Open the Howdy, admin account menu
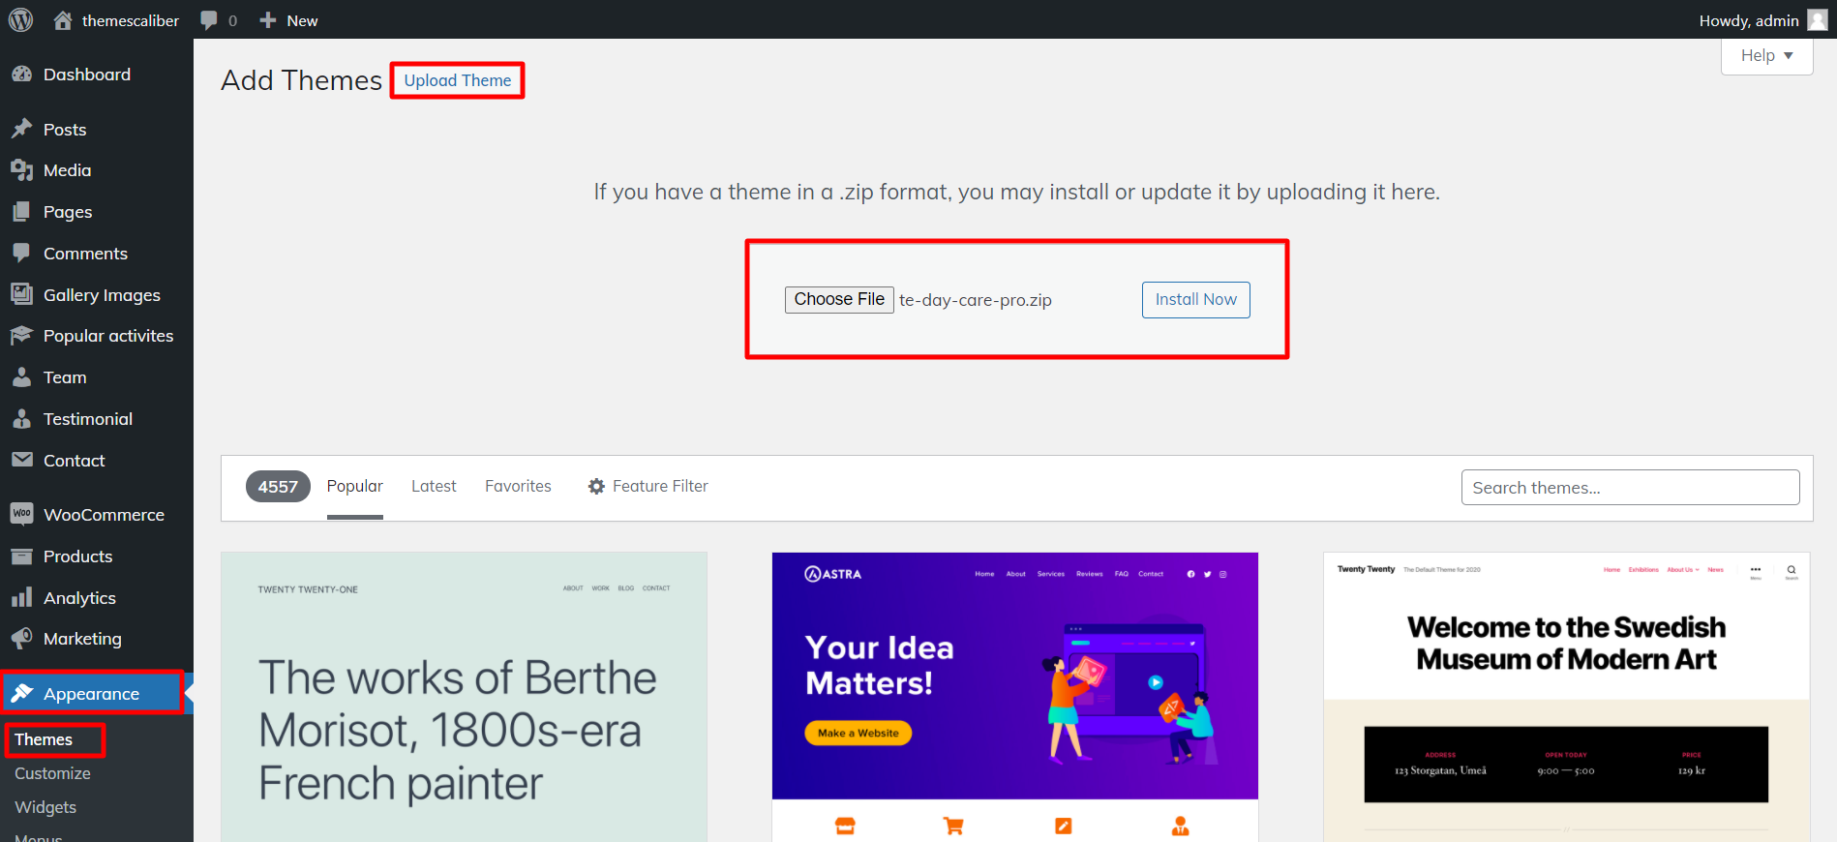This screenshot has width=1837, height=842. tap(1762, 20)
